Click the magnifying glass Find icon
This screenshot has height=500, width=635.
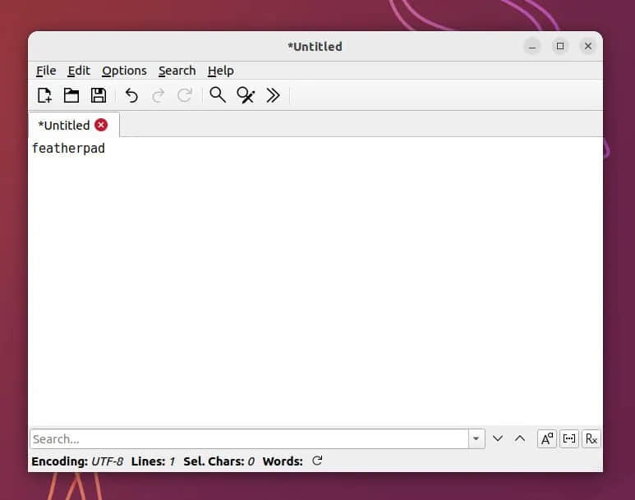(x=218, y=95)
